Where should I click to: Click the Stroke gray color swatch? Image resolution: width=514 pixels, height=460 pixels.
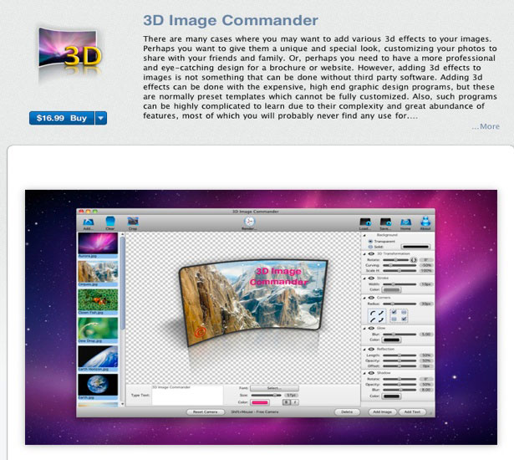pos(392,289)
